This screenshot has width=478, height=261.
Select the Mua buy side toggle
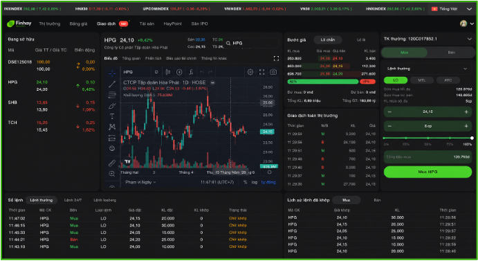(404, 53)
